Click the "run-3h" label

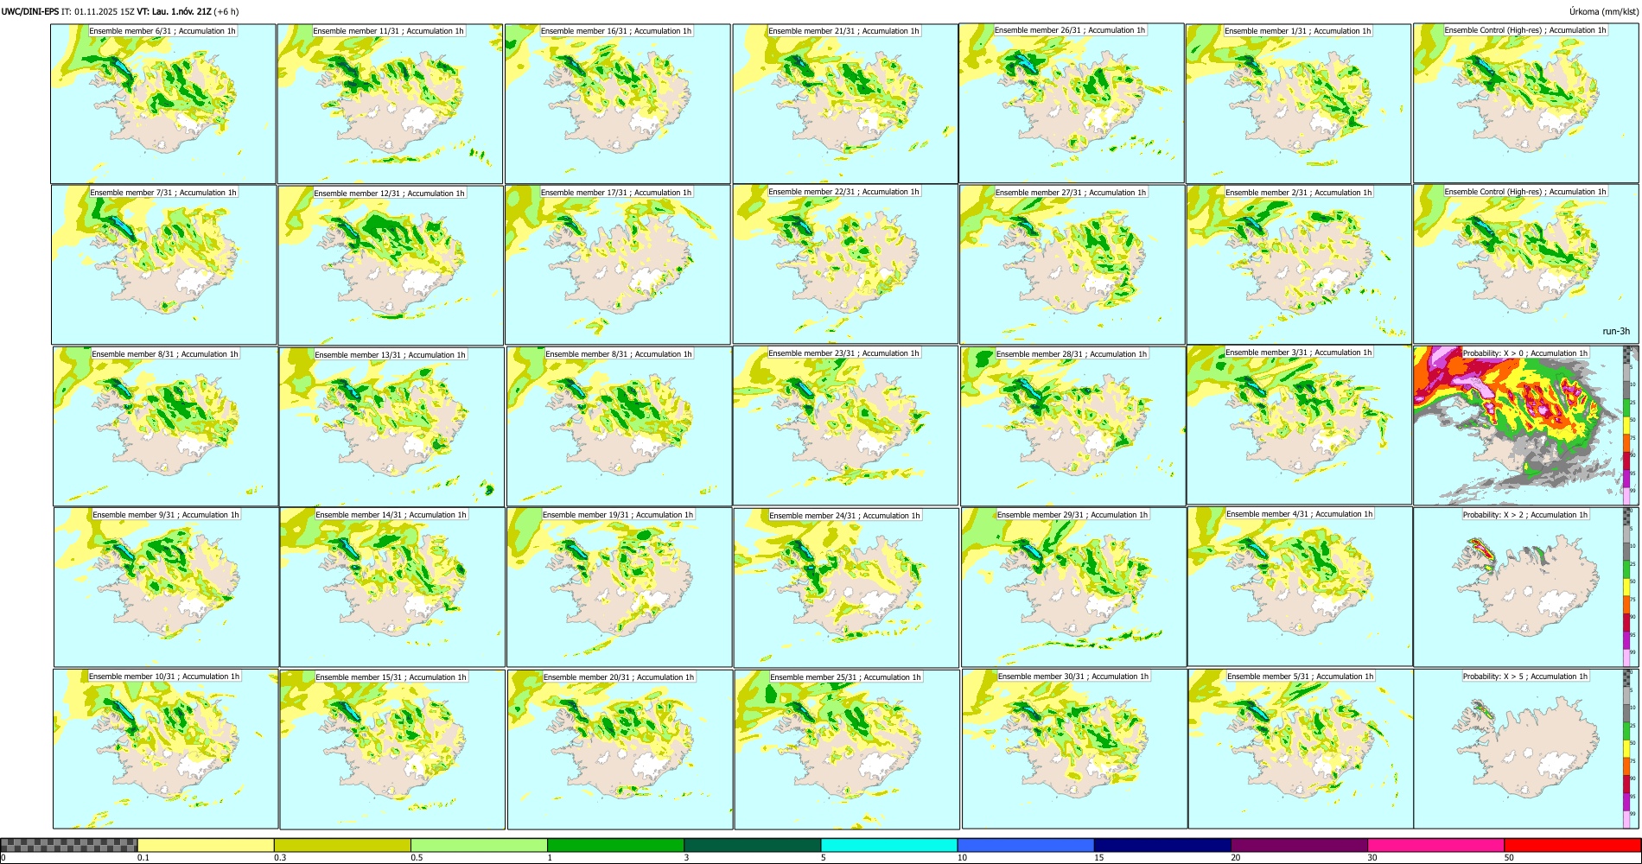click(x=1616, y=331)
